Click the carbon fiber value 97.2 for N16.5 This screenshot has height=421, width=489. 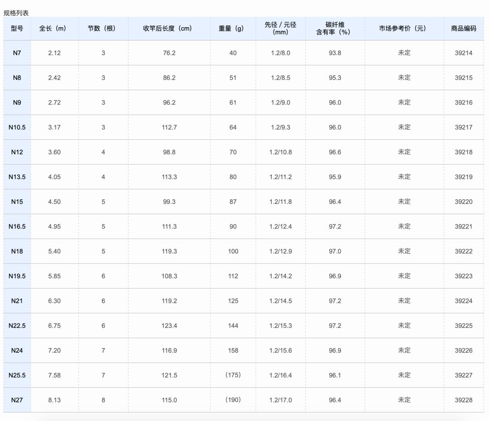click(x=335, y=226)
